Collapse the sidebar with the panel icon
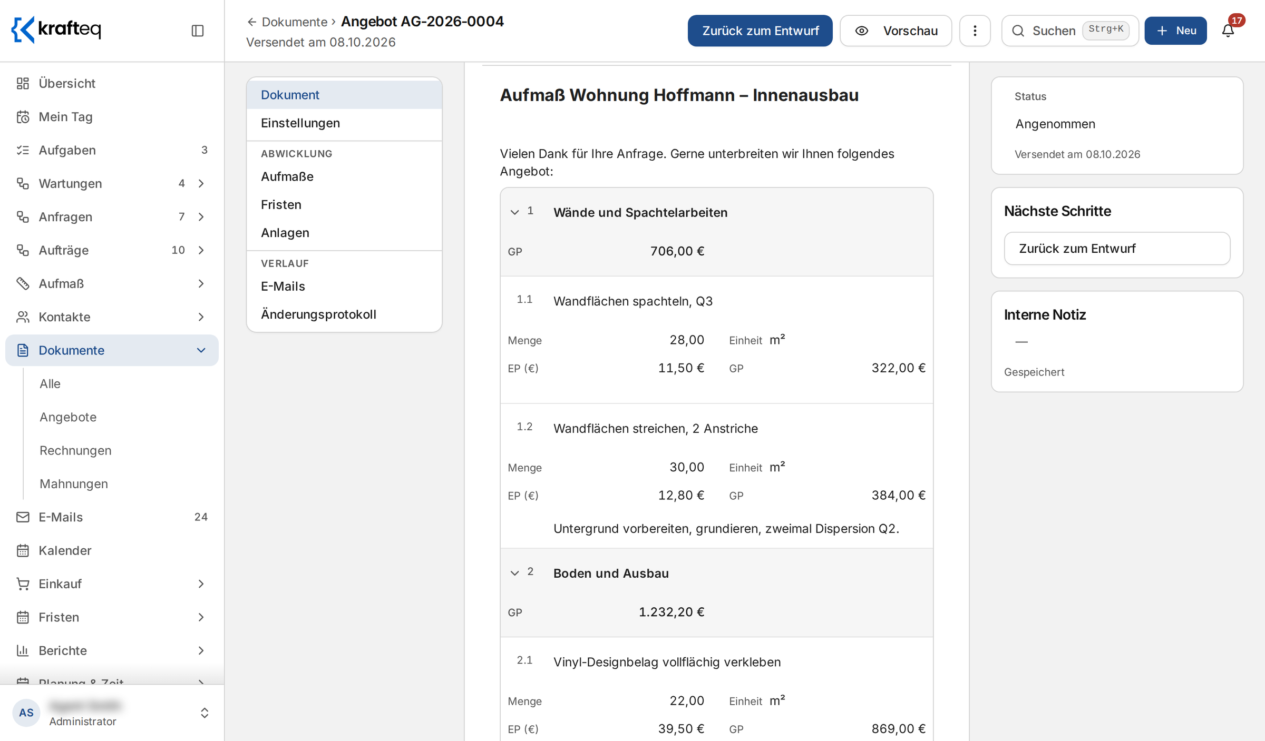The image size is (1265, 741). [198, 31]
